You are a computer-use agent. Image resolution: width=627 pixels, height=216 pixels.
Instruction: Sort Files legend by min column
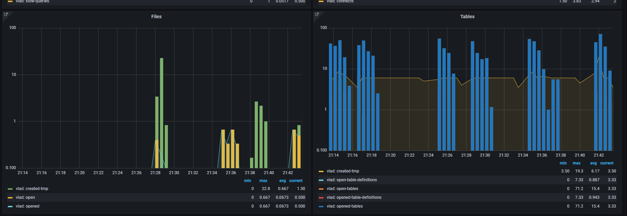(248, 181)
